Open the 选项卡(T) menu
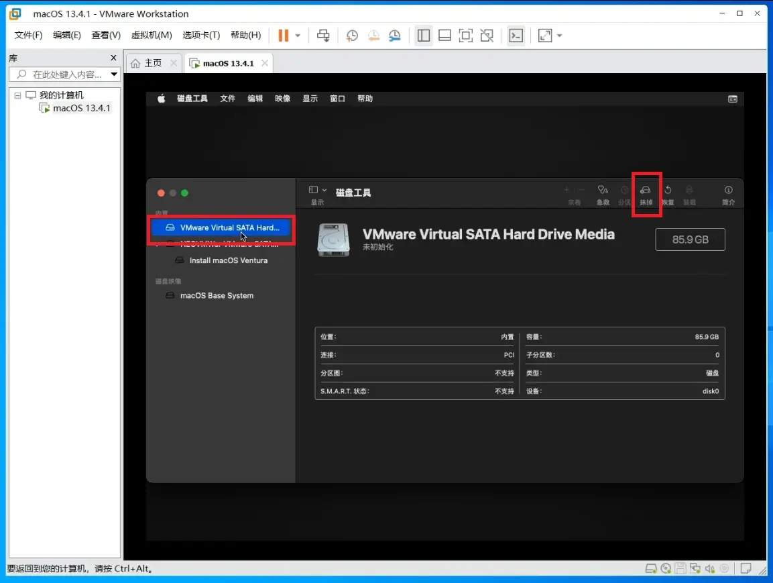 (x=201, y=35)
